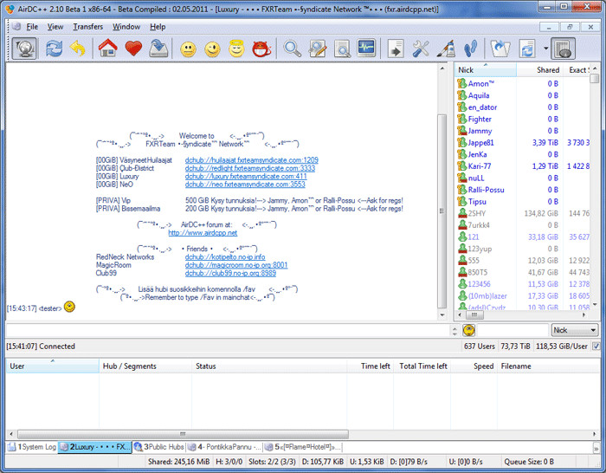Screen dimensions: 606x473
Task: Click the chat vertical scrollbar thumb
Action: [442, 211]
